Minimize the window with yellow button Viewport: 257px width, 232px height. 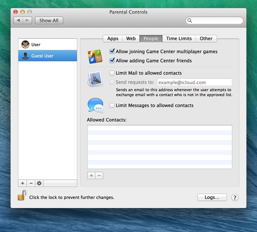pyautogui.click(x=23, y=12)
